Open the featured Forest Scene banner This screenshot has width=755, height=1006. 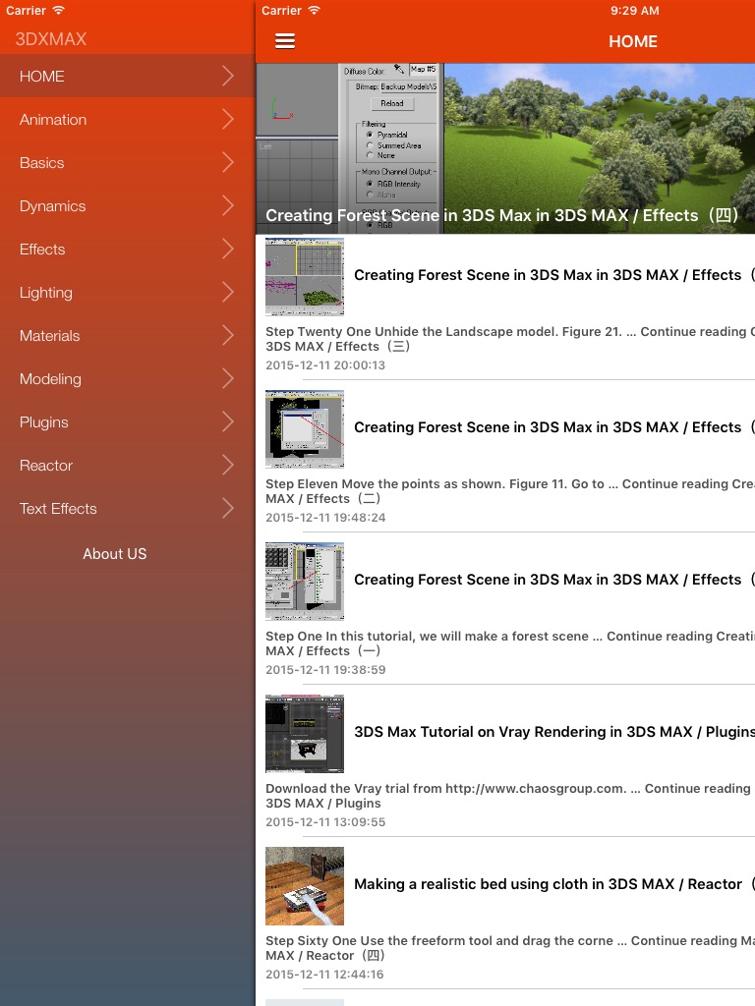[505, 148]
